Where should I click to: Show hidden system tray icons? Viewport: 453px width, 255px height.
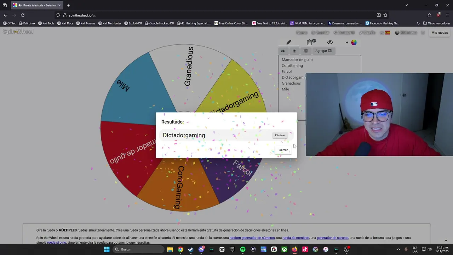(398, 249)
